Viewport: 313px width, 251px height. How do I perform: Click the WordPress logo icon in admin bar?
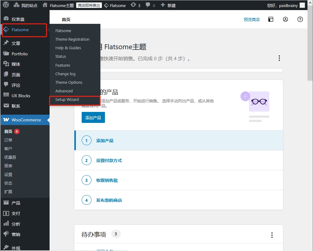pyautogui.click(x=6, y=5)
